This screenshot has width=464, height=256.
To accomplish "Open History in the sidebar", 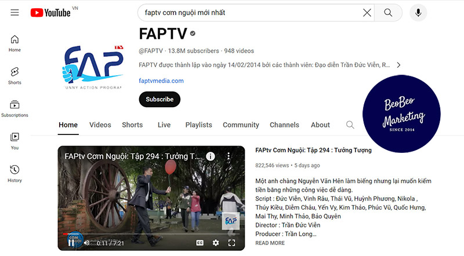I will pyautogui.click(x=14, y=173).
